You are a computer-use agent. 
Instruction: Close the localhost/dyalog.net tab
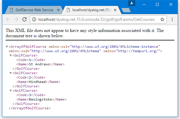(x=115, y=10)
